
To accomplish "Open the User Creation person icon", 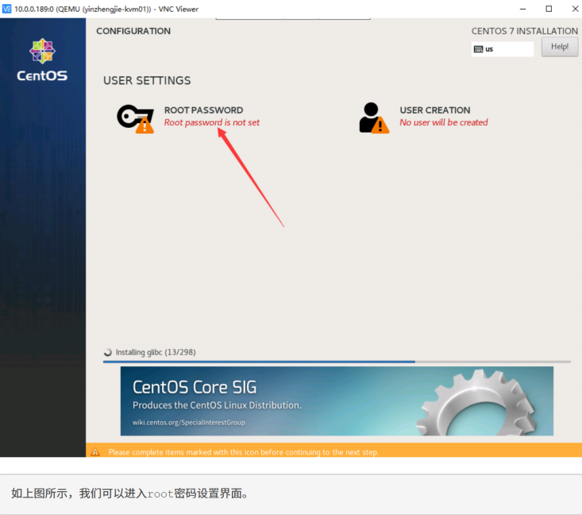I will (374, 118).
